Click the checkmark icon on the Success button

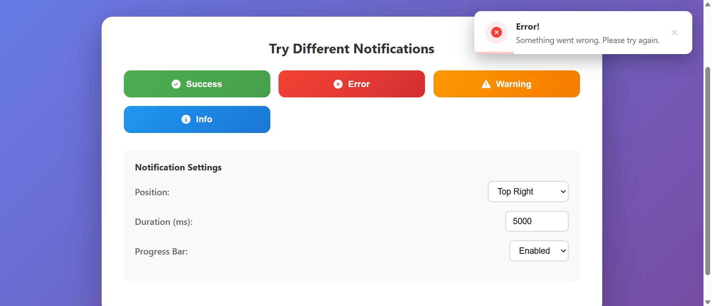(176, 84)
